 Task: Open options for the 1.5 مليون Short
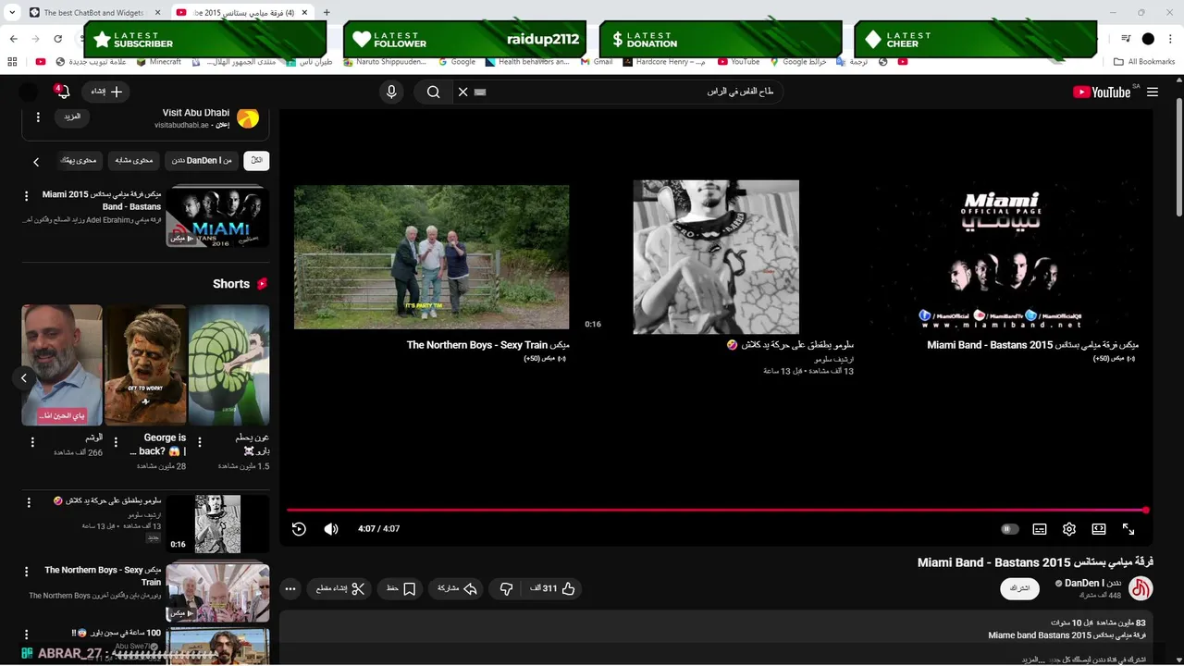tap(199, 442)
